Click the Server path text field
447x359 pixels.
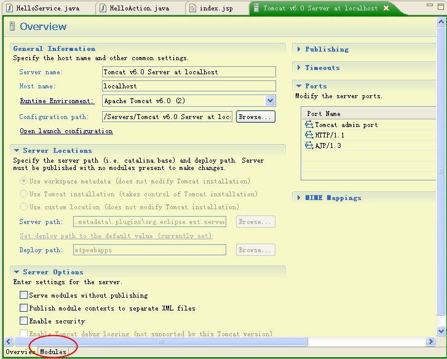(149, 222)
